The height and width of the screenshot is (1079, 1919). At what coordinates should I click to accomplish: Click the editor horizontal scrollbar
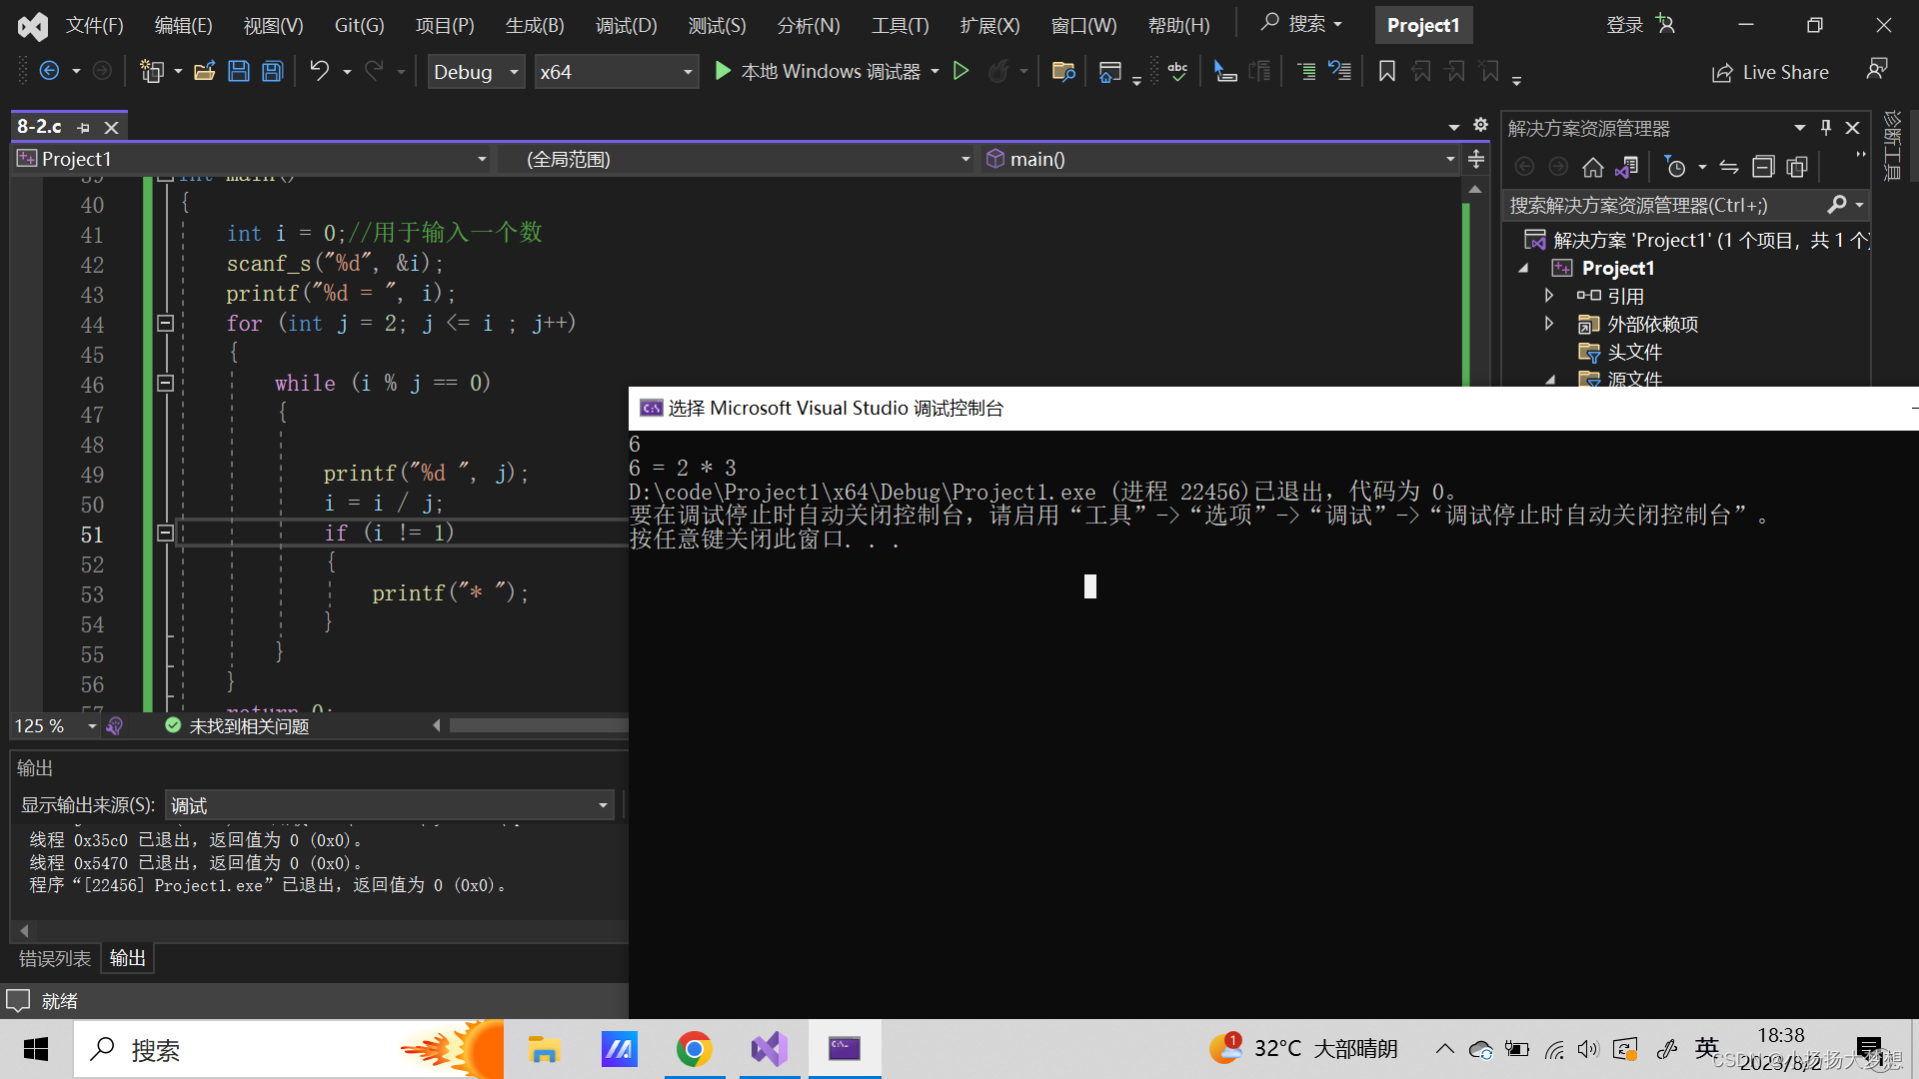coord(538,725)
